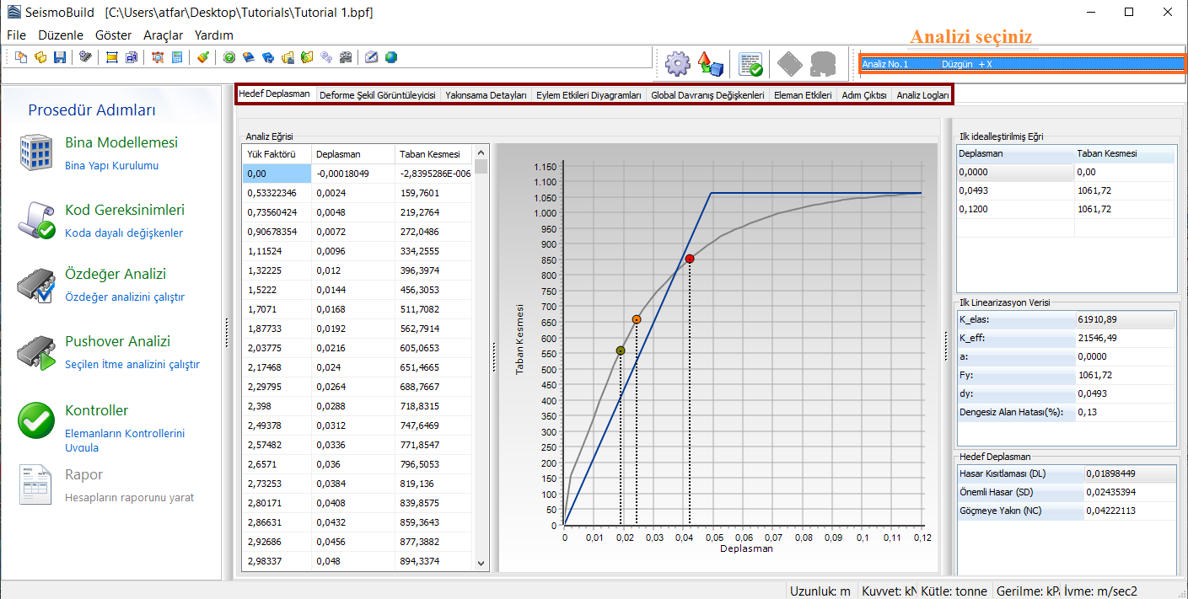Image resolution: width=1188 pixels, height=599 pixels.
Task: Switch to Deforme Şekil Görüntüleyicisi tab
Action: 377,95
